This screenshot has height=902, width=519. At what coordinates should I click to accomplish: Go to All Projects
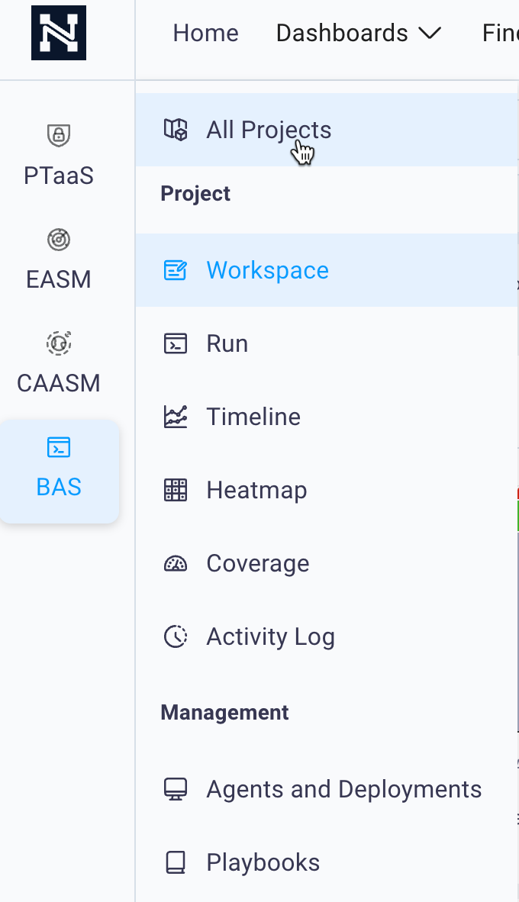(327, 130)
